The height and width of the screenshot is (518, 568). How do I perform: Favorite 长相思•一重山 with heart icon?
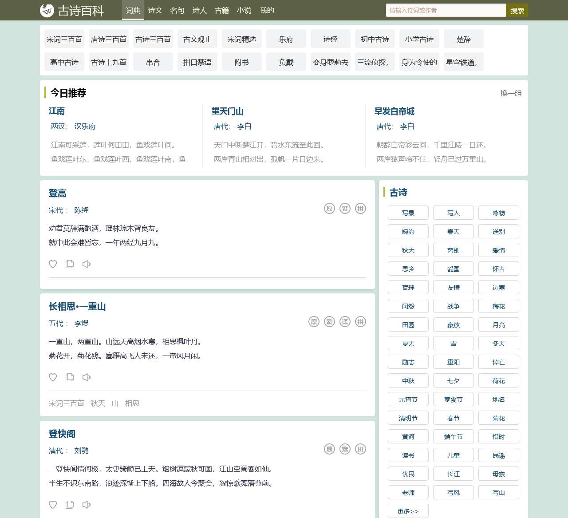tap(53, 377)
